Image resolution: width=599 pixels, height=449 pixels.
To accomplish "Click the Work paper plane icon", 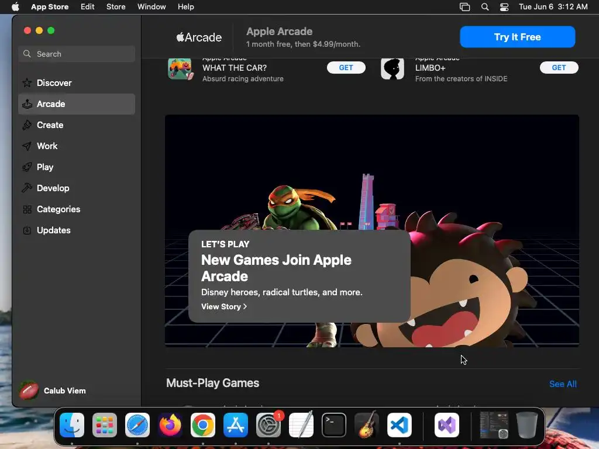I will point(27,146).
